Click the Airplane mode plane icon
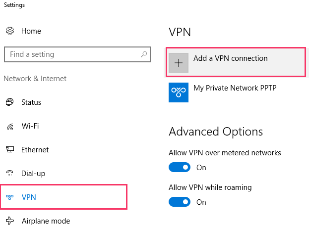 coord(10,221)
